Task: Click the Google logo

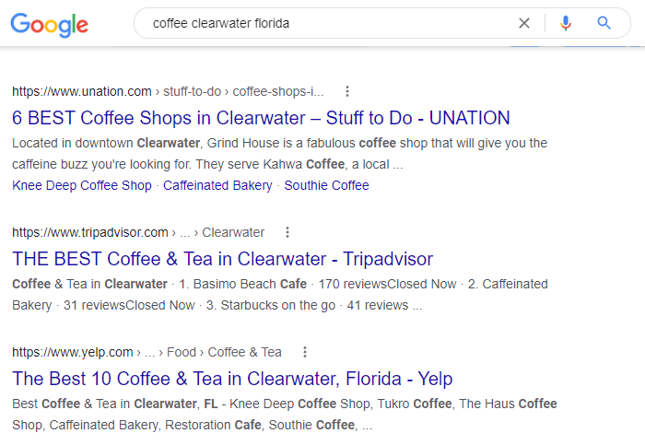Action: coord(50,24)
